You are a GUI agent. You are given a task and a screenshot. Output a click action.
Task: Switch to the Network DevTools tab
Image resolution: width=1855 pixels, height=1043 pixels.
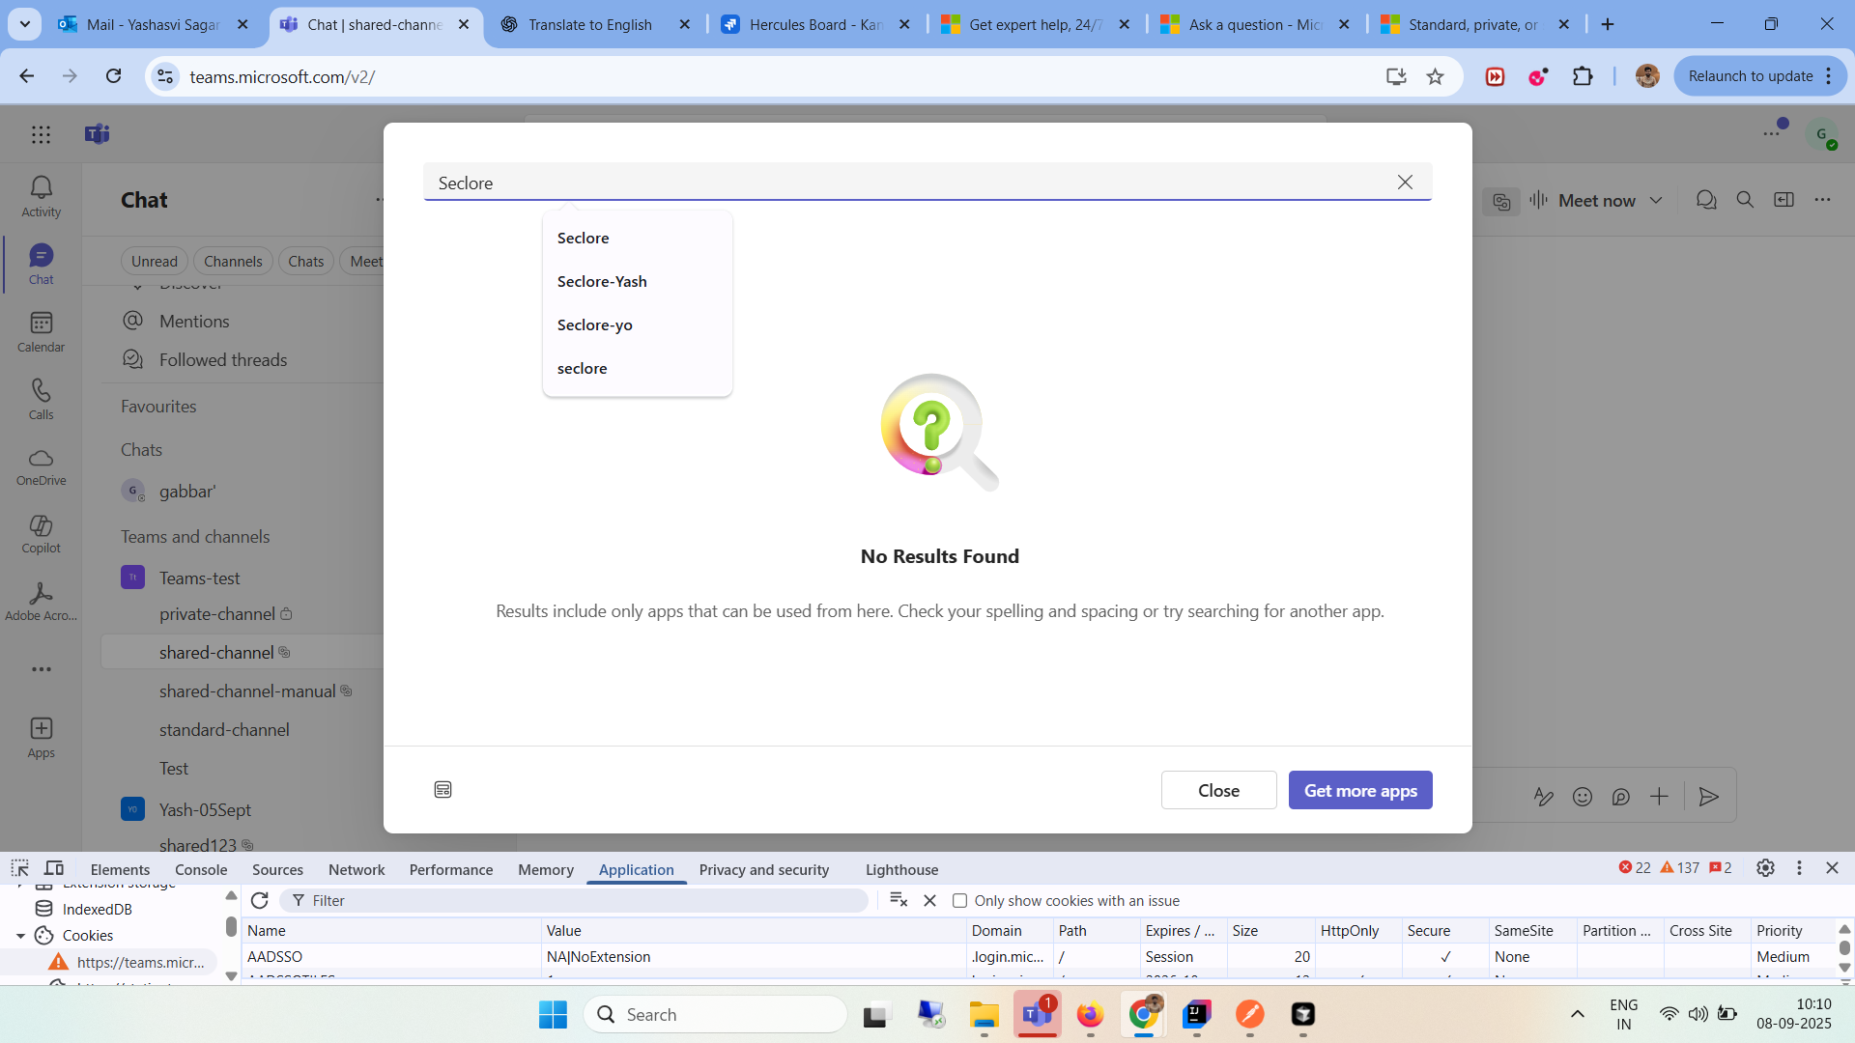click(x=356, y=869)
